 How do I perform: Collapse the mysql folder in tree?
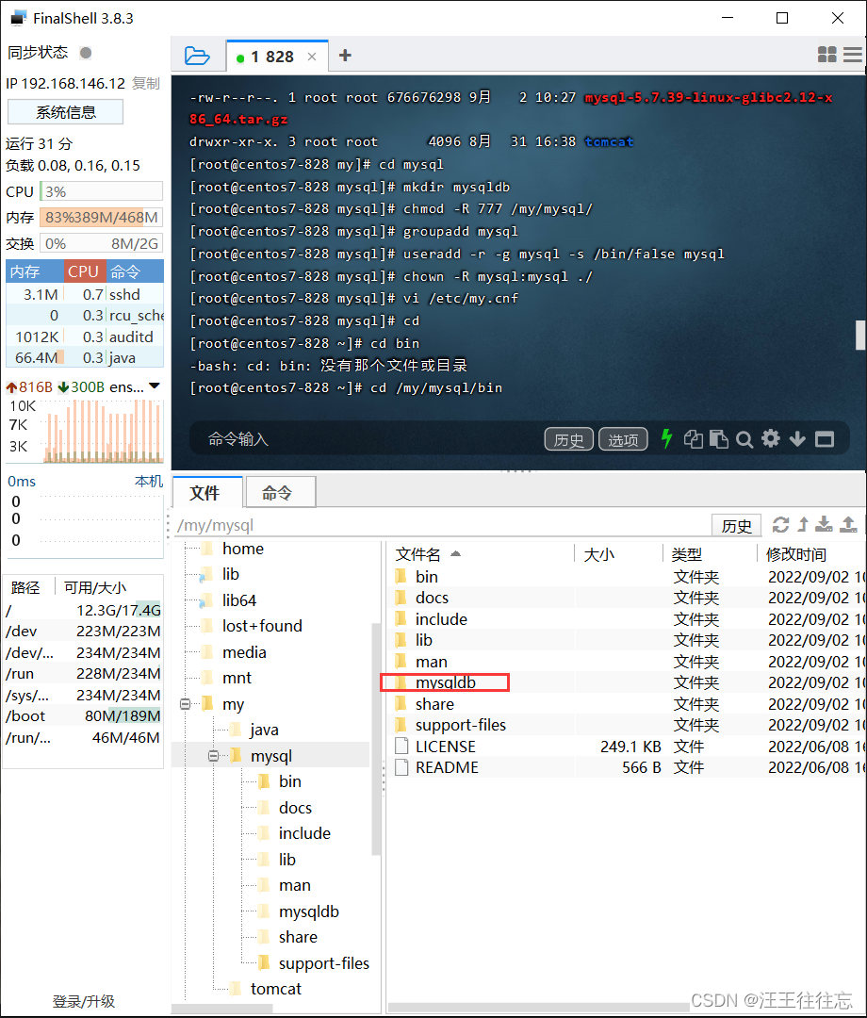tap(215, 755)
